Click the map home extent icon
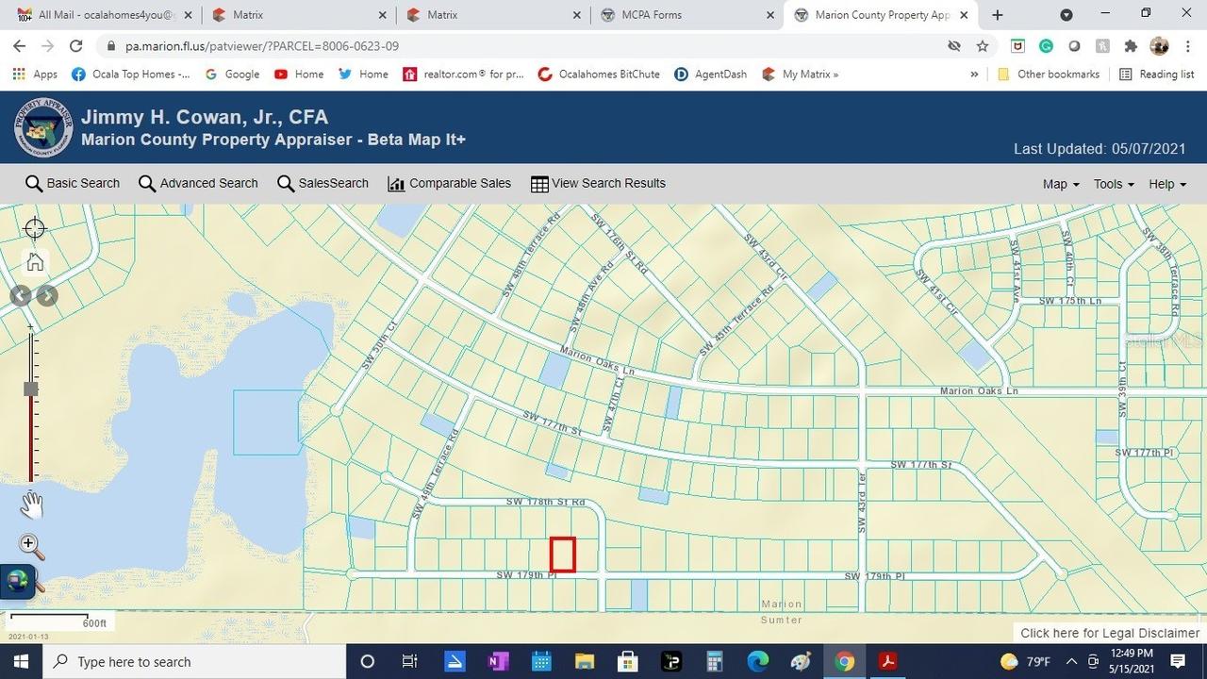This screenshot has height=679, width=1207. tap(35, 262)
